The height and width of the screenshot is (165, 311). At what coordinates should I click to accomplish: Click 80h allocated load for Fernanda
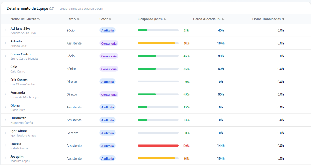[221, 94]
